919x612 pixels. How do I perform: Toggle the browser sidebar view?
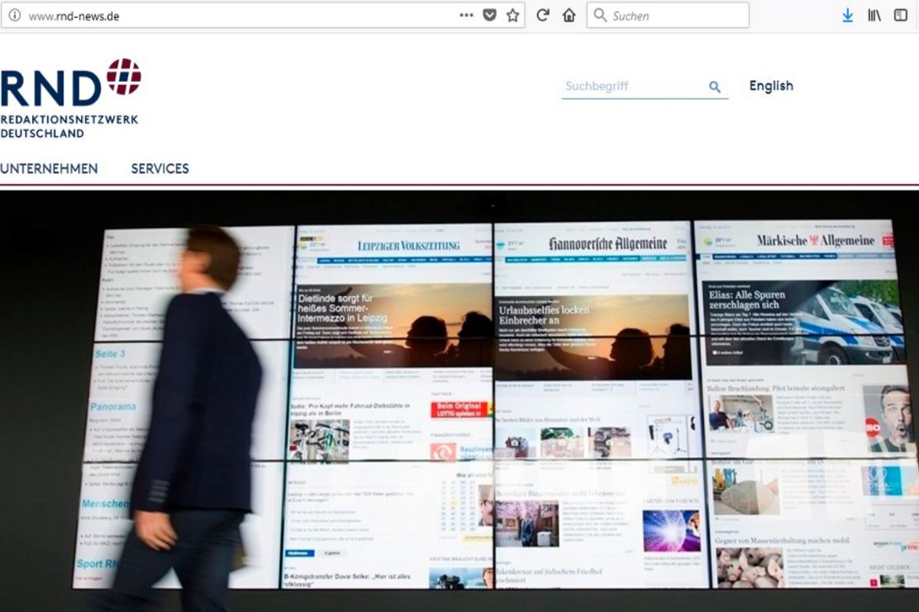point(901,15)
